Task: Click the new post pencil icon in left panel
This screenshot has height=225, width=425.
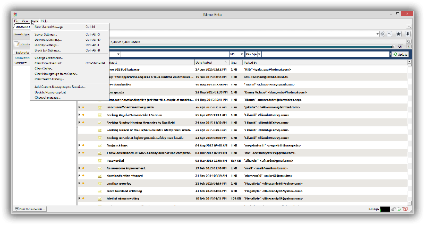Action: [x=18, y=44]
